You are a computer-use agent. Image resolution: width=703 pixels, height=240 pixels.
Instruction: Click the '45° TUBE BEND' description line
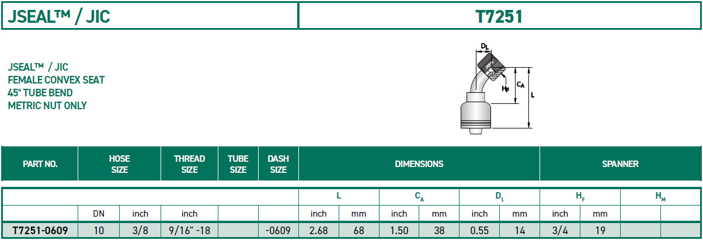coord(40,93)
